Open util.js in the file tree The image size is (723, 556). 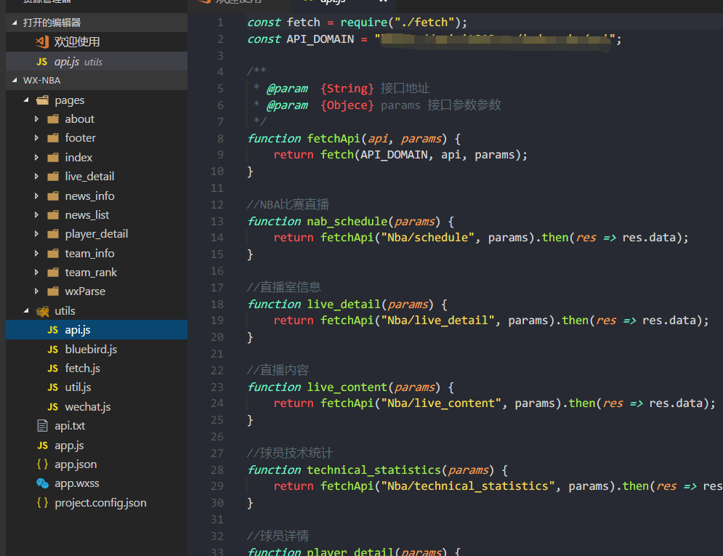(x=78, y=387)
